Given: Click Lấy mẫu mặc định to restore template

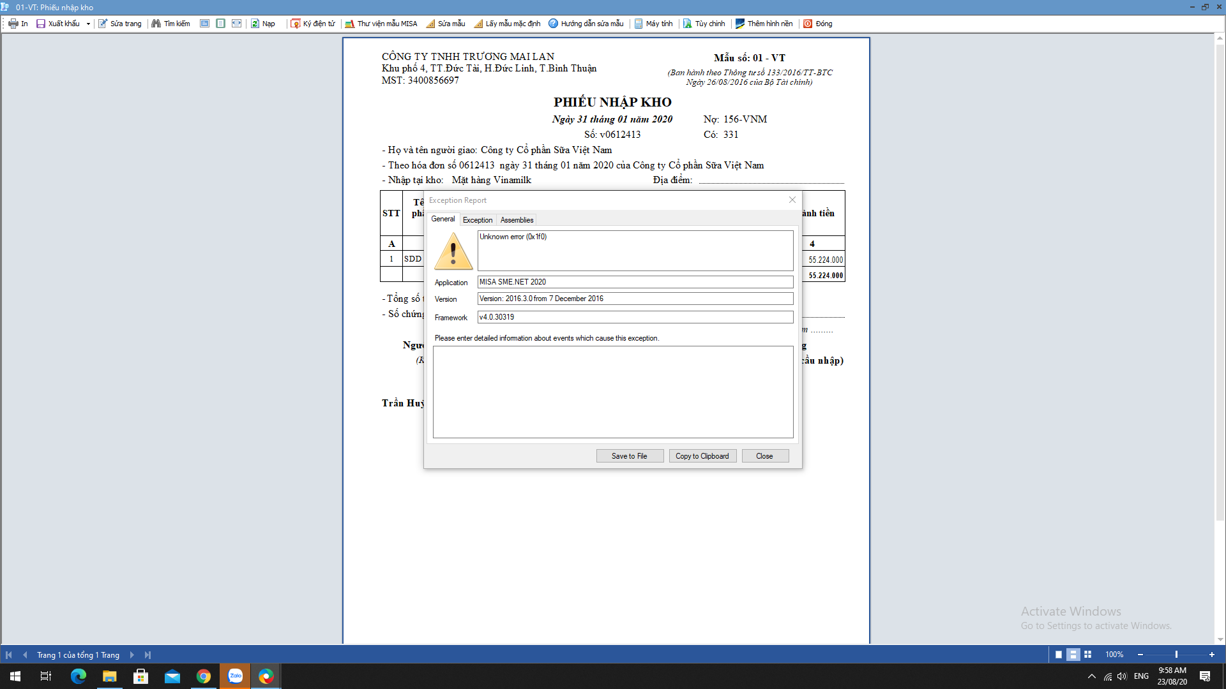Looking at the screenshot, I should (507, 24).
